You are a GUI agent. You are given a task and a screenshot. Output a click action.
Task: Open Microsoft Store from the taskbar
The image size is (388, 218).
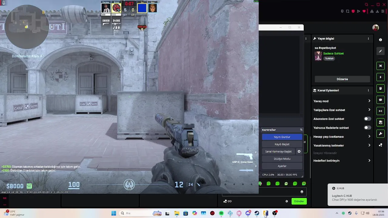pyautogui.click(x=186, y=213)
